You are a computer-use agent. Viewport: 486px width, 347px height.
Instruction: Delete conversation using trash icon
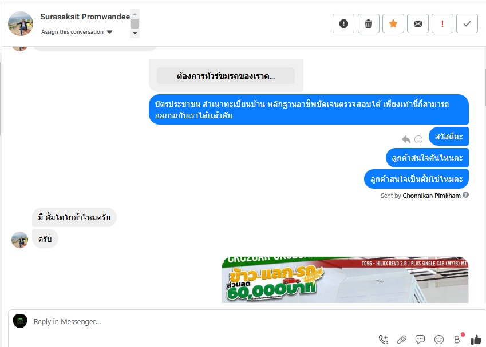pyautogui.click(x=368, y=23)
